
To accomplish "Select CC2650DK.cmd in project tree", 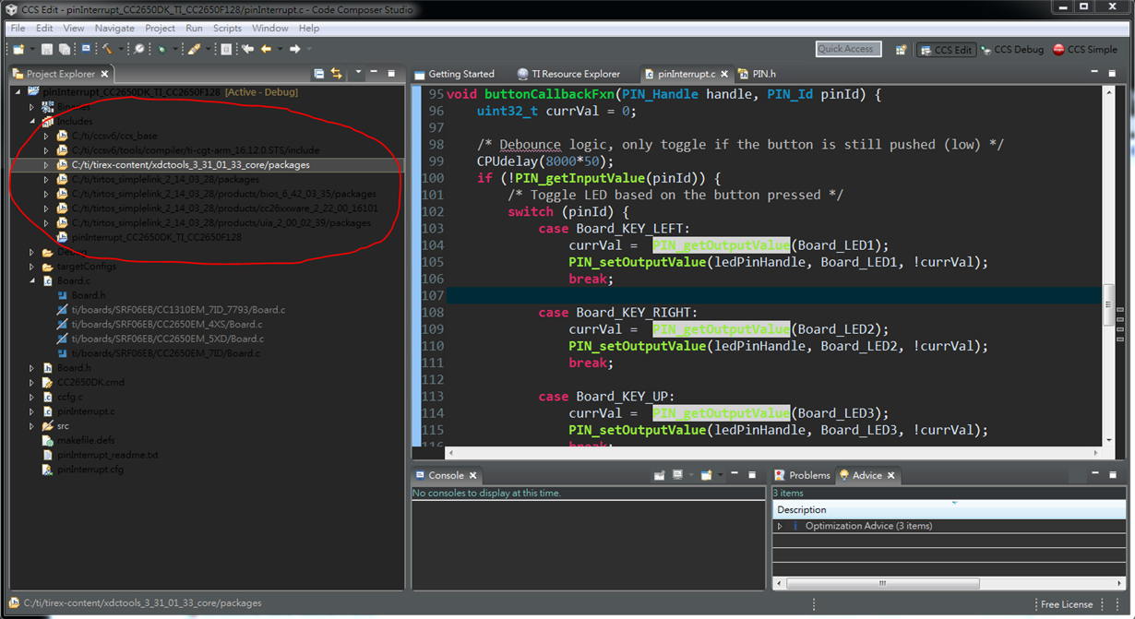I will click(90, 382).
